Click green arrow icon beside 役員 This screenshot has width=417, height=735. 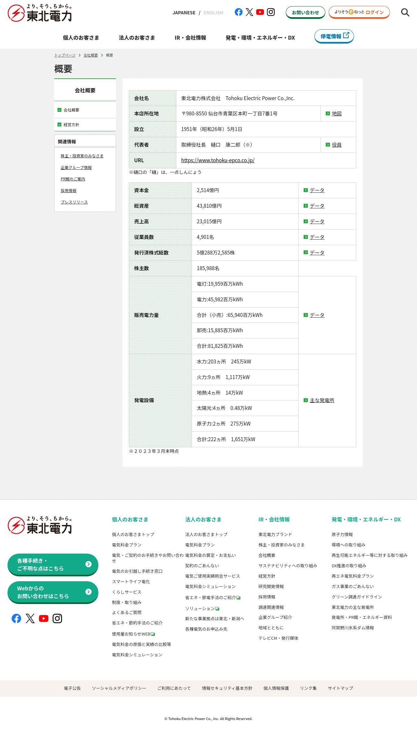click(328, 145)
